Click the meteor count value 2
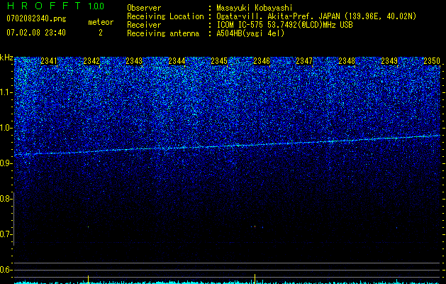Image resolution: width=446 pixels, height=284 pixels. [x=101, y=33]
